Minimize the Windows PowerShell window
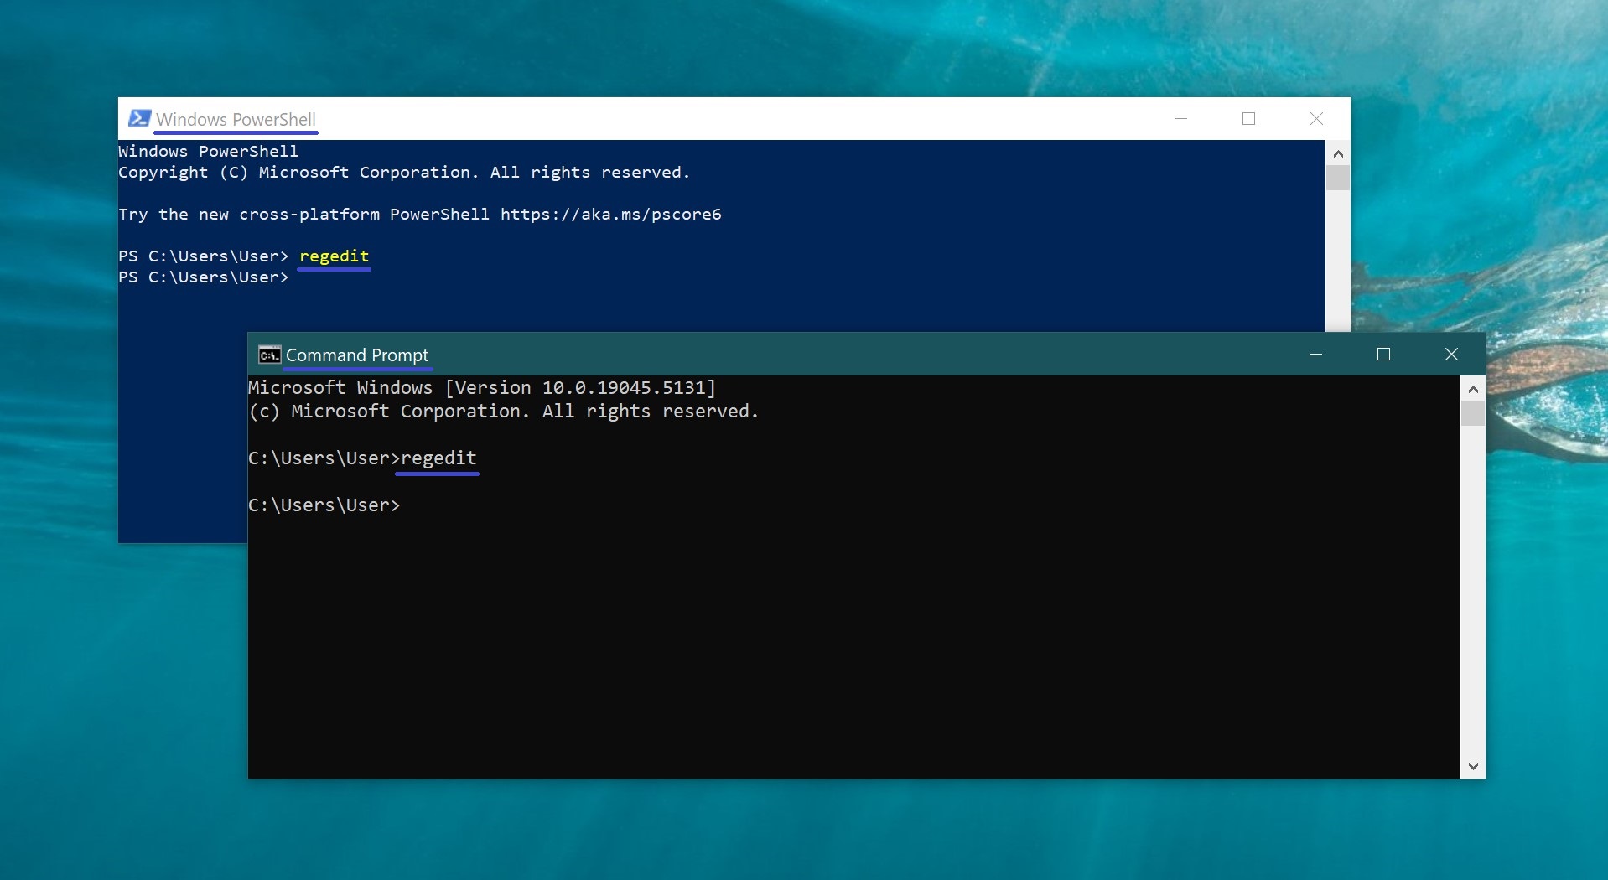 1180,119
